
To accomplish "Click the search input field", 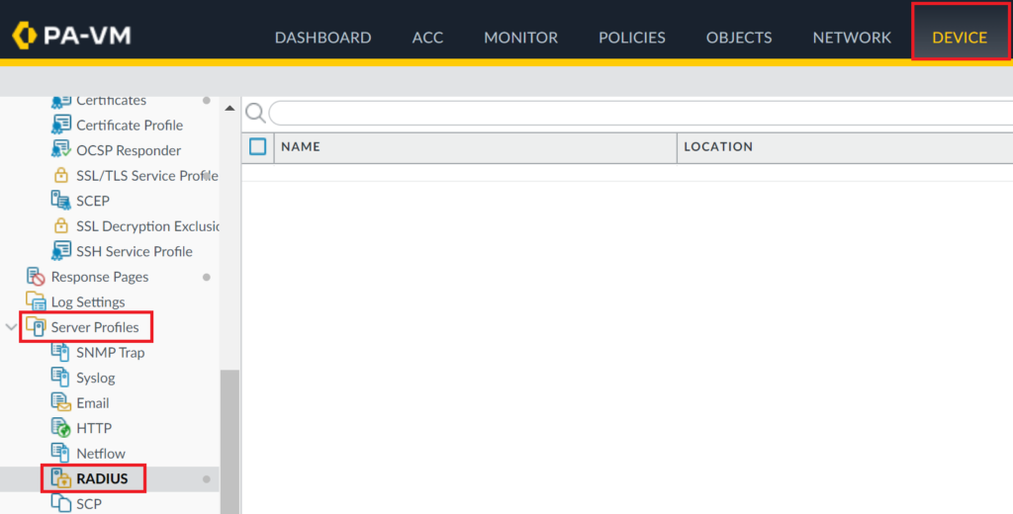I will (633, 113).
